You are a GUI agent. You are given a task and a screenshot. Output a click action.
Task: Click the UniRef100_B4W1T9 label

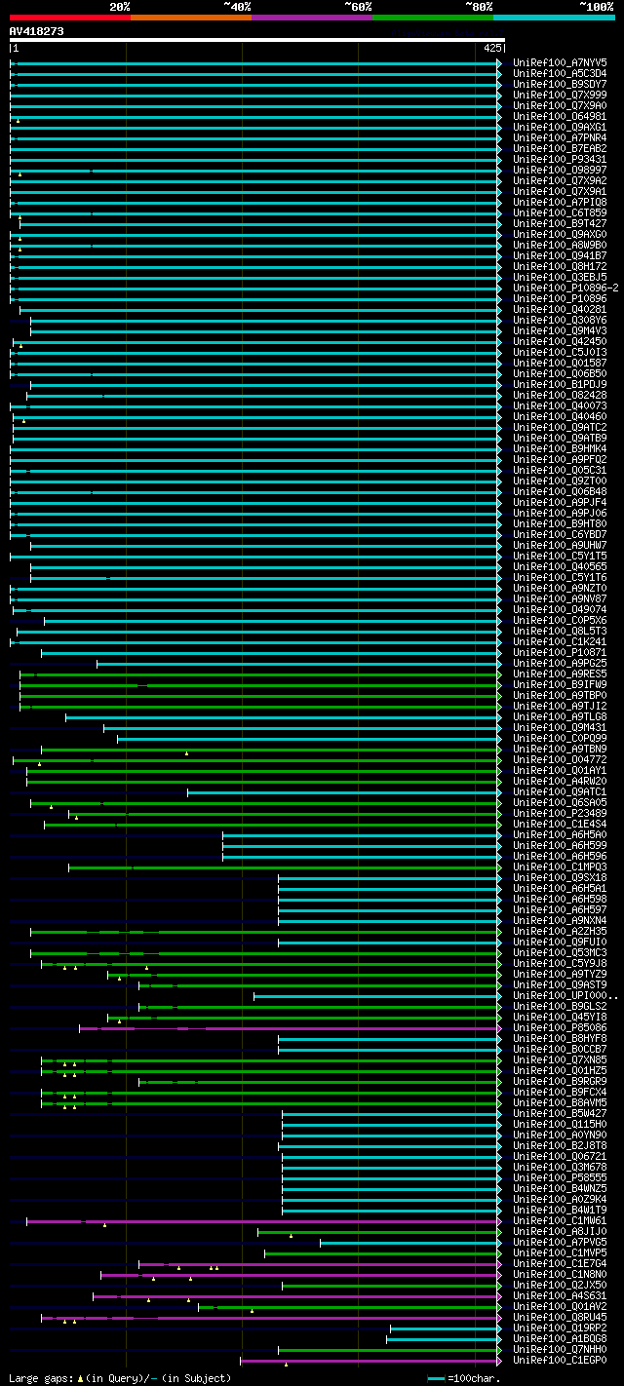pyautogui.click(x=560, y=1210)
